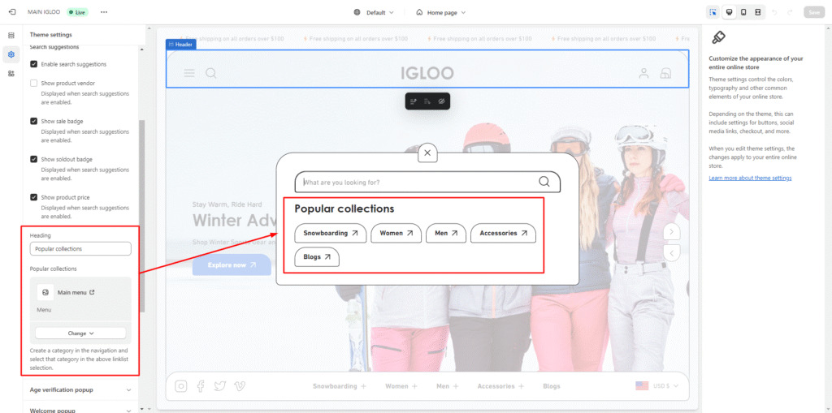
Task: Switch to fullscreen preview icon
Action: 757,12
